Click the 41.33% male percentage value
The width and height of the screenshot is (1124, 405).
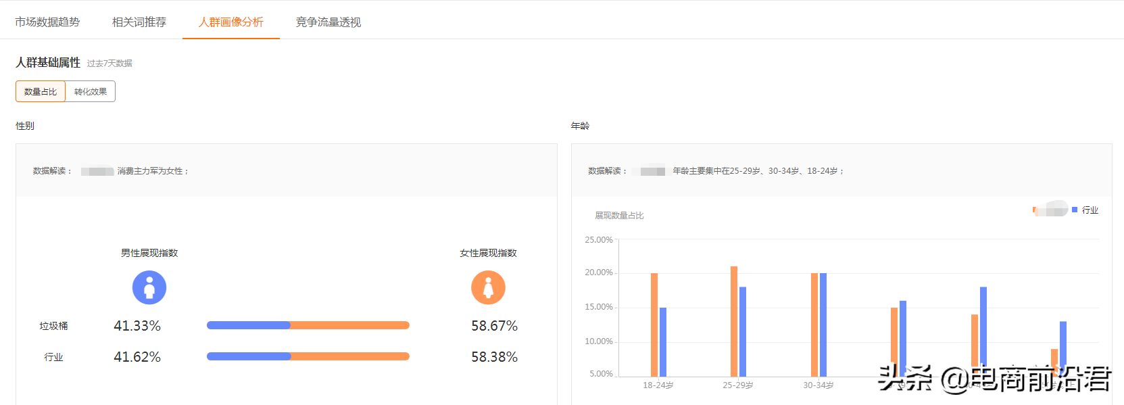pyautogui.click(x=137, y=326)
